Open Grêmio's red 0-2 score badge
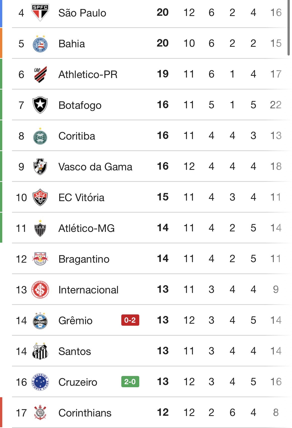This screenshot has height=428, width=292. [130, 320]
